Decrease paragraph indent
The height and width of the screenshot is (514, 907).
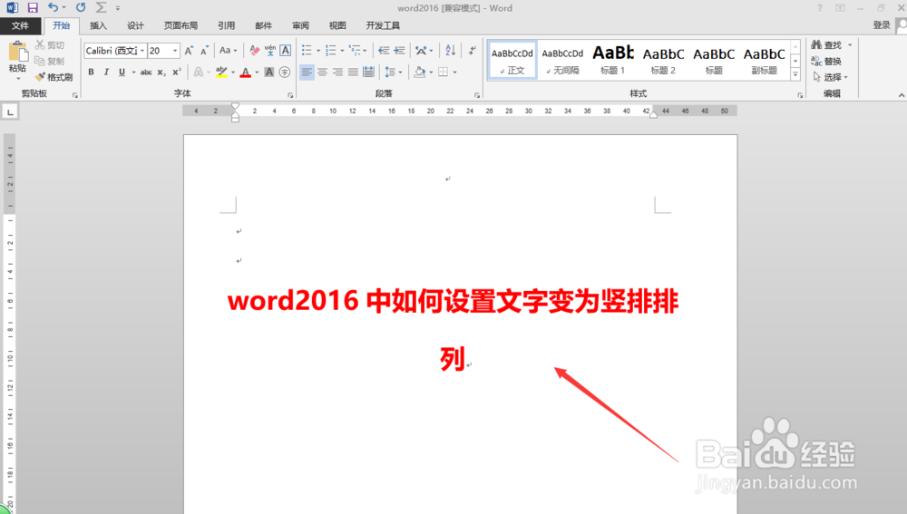[x=384, y=51]
